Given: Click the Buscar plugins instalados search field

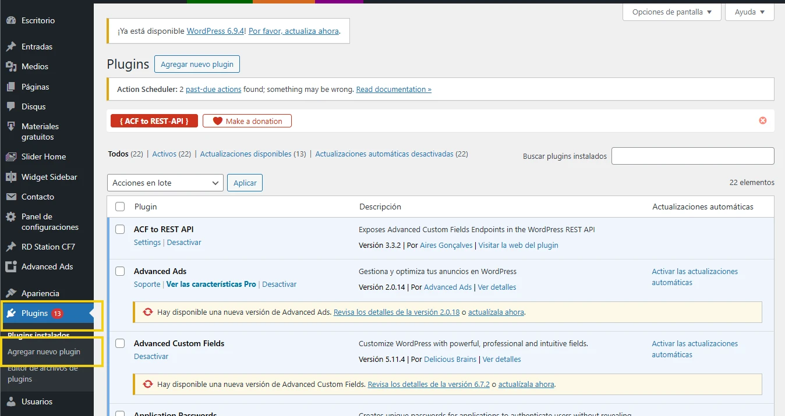Looking at the screenshot, I should (692, 156).
